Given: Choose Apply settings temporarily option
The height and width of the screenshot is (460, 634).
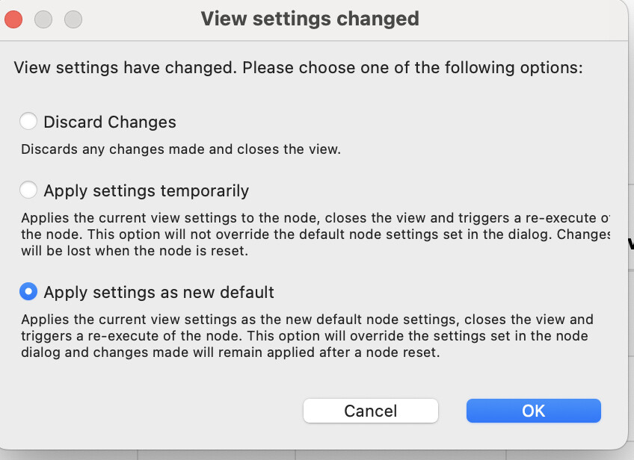Looking at the screenshot, I should point(28,190).
